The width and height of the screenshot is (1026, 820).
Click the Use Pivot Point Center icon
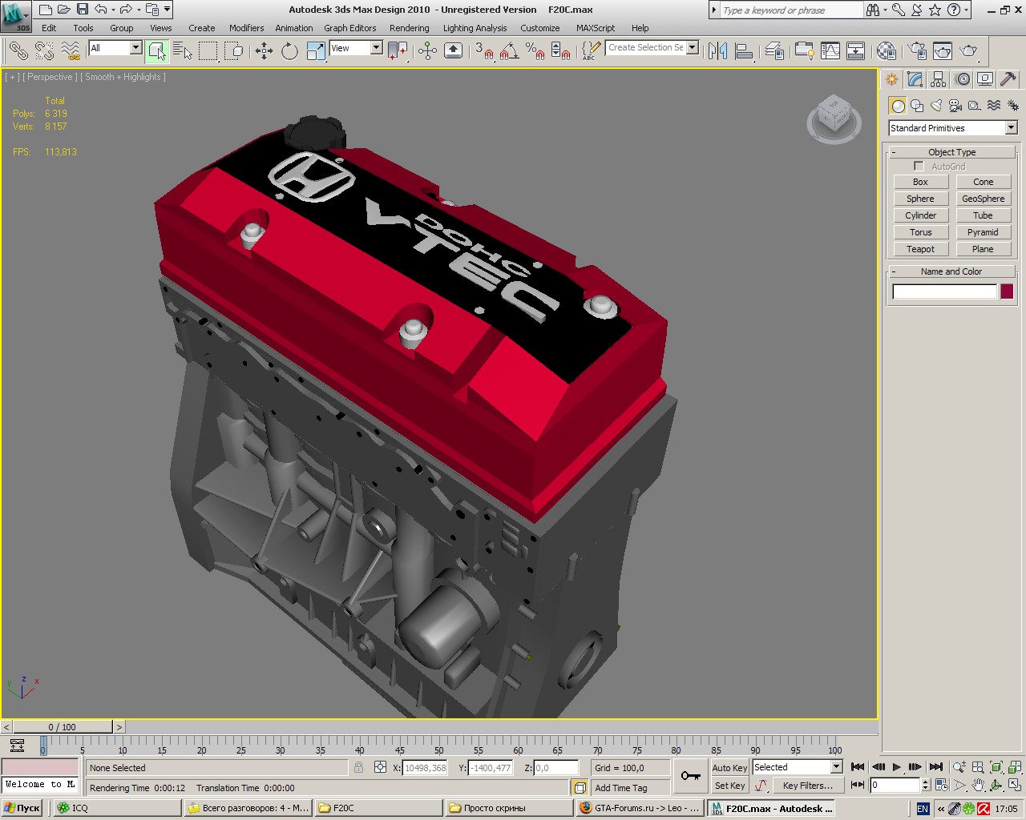[x=397, y=51]
